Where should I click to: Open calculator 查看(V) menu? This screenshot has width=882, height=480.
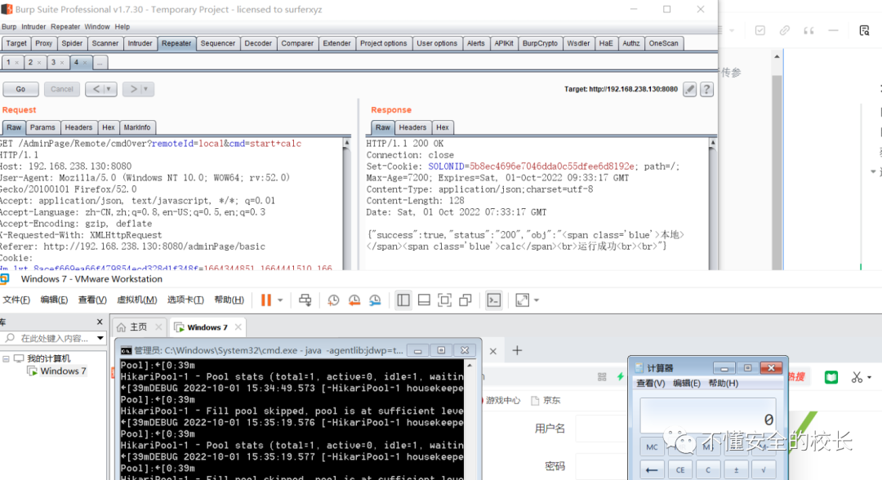tap(651, 384)
